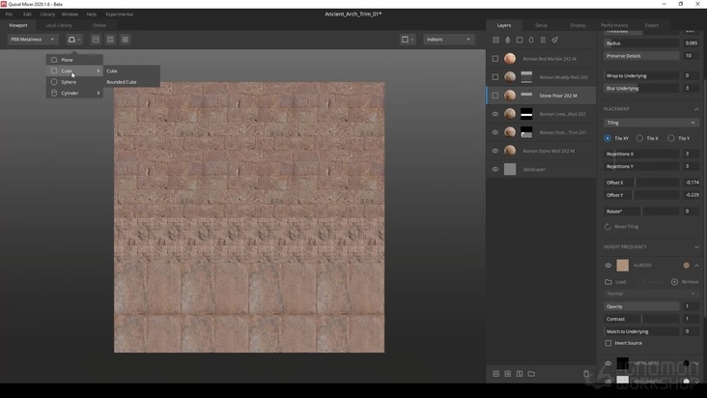Open the Window menu
The height and width of the screenshot is (398, 707).
pyautogui.click(x=70, y=14)
